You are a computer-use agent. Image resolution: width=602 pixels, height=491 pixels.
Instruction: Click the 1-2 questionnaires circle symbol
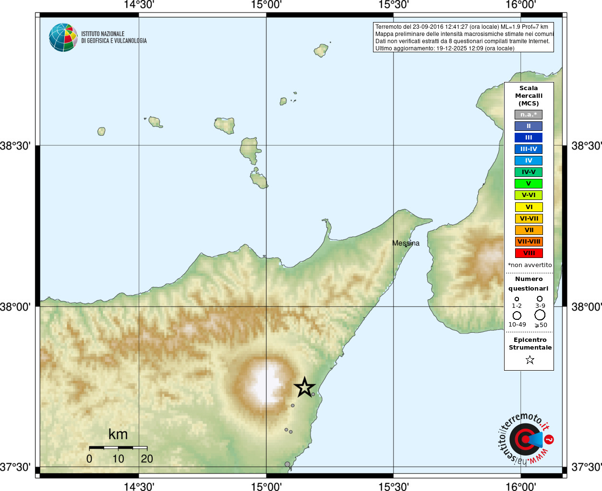(x=517, y=299)
